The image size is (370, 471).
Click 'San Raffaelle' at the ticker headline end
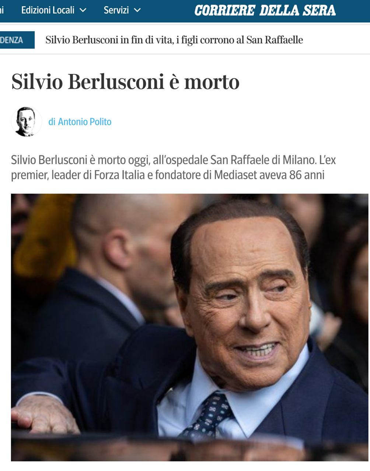(x=275, y=40)
